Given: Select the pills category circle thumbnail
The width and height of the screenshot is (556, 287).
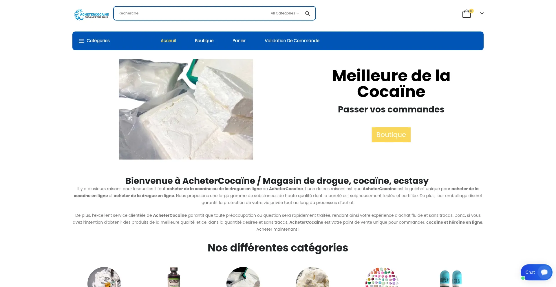Looking at the screenshot, I should click(x=382, y=277).
